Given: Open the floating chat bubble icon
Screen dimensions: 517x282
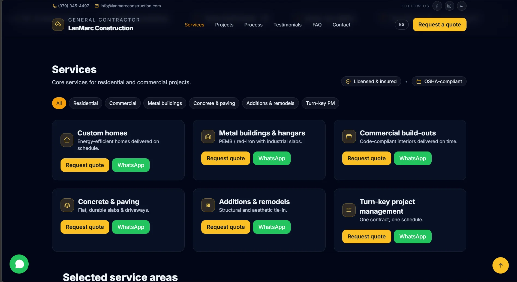Looking at the screenshot, I should [19, 264].
